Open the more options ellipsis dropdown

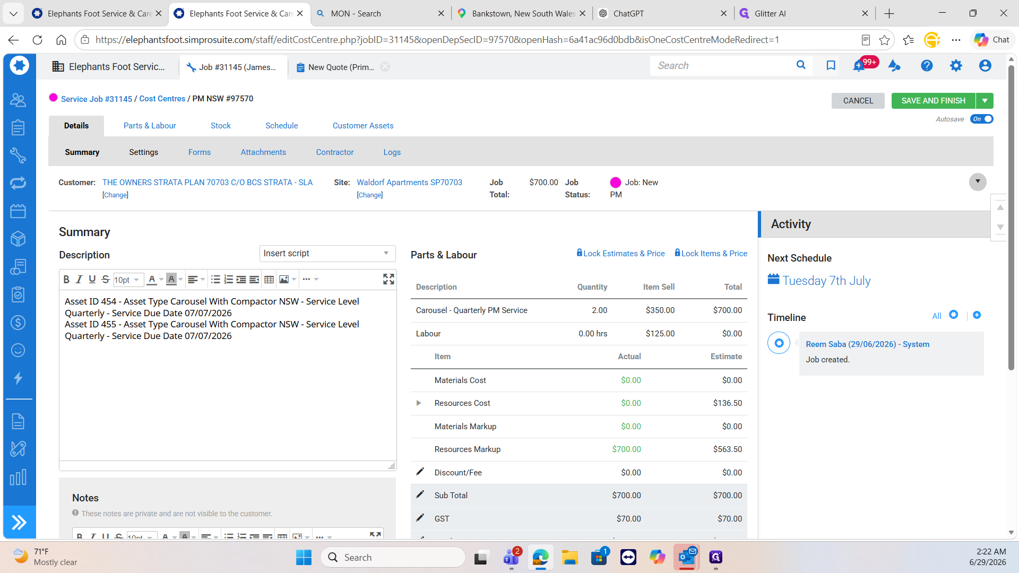point(310,279)
